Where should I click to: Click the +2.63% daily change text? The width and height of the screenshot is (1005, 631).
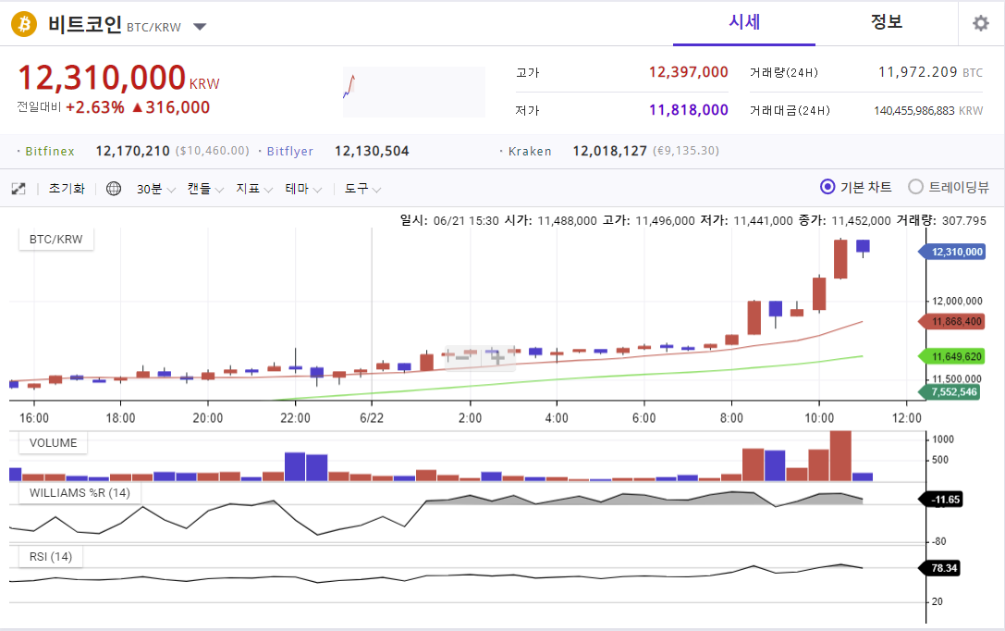pyautogui.click(x=95, y=107)
